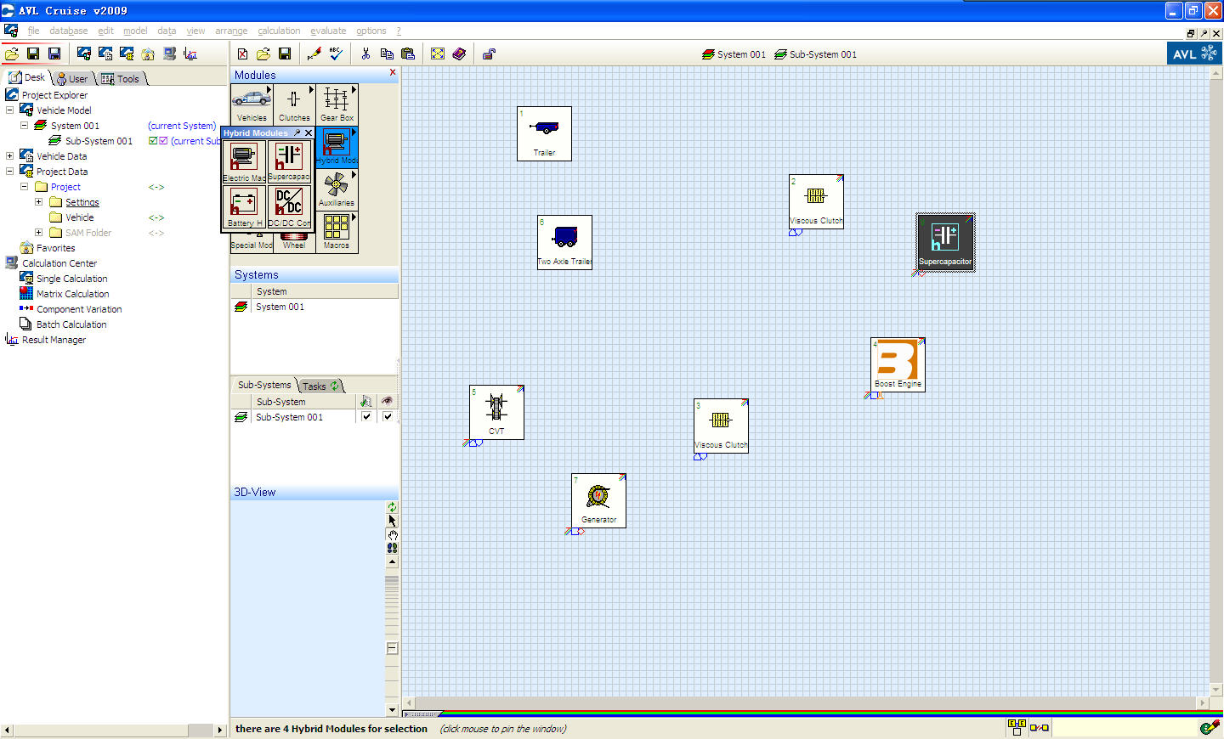Collapse the Vehicle Model tree node
This screenshot has width=1224, height=739.
click(x=10, y=110)
